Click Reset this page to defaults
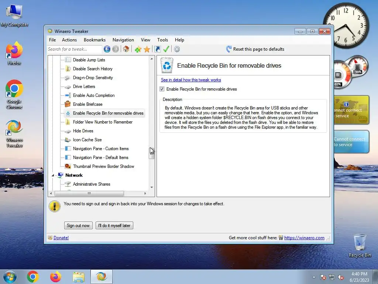Screen dimensions: 378x284 255,49
